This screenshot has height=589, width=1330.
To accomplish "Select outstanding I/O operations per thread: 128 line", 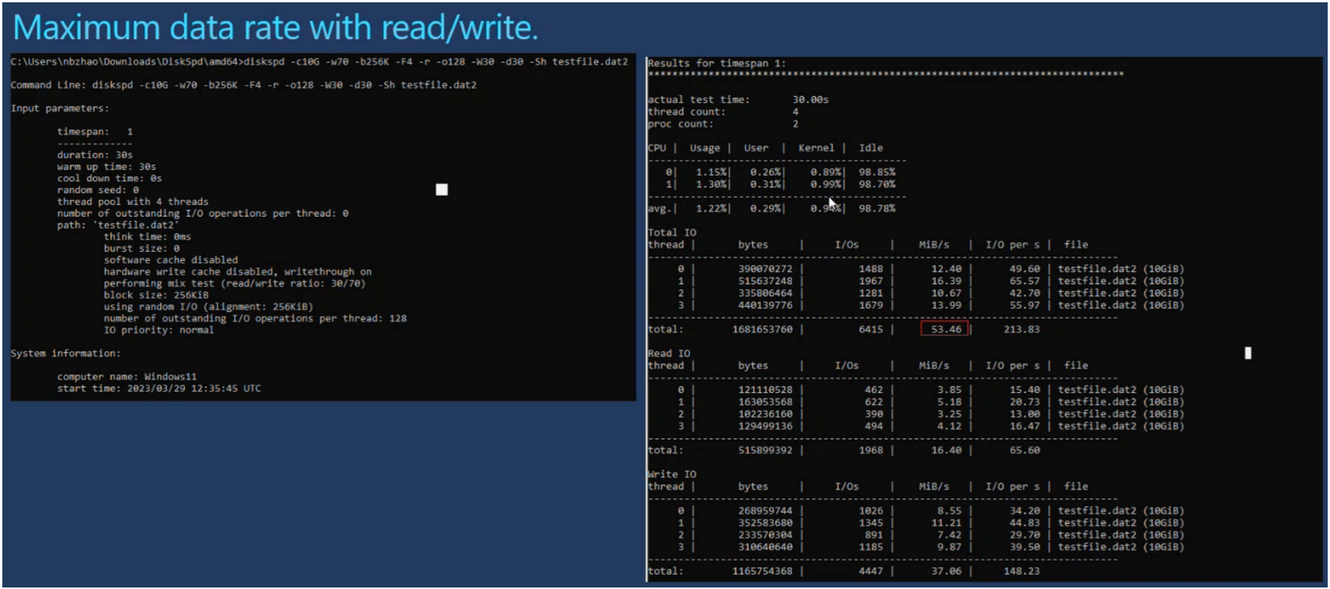I will [x=255, y=319].
